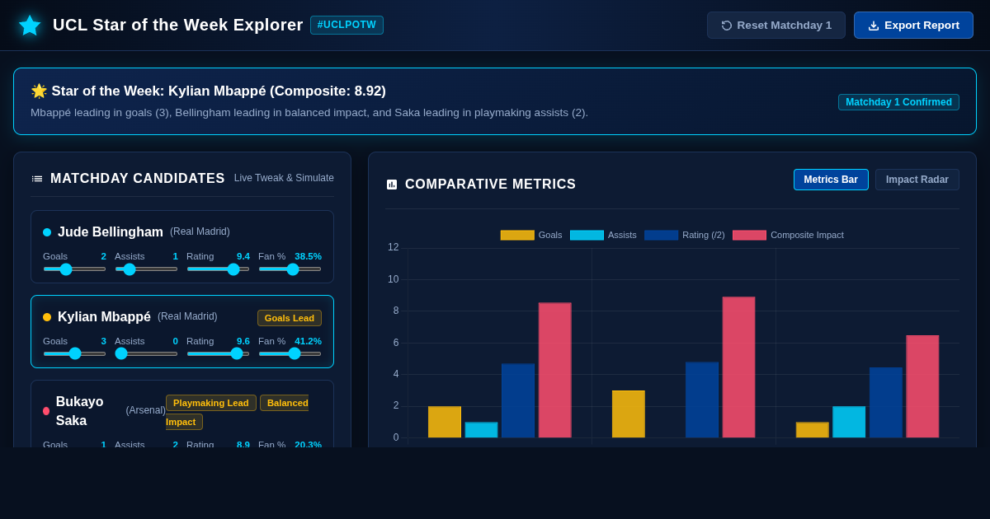Click the #UCLPOTW hashtag badge
Viewport: 990px width, 519px height.
pyautogui.click(x=346, y=25)
